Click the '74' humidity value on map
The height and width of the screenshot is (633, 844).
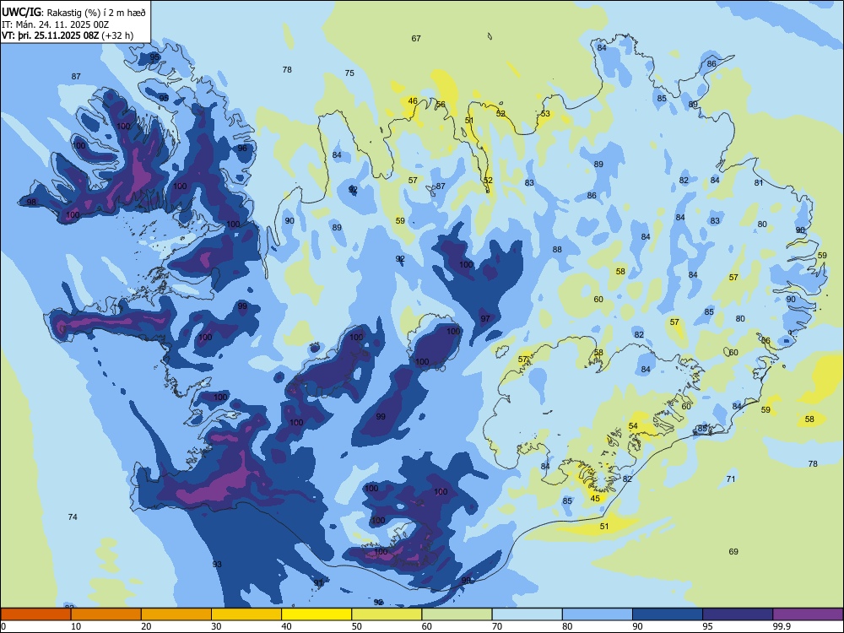73,517
